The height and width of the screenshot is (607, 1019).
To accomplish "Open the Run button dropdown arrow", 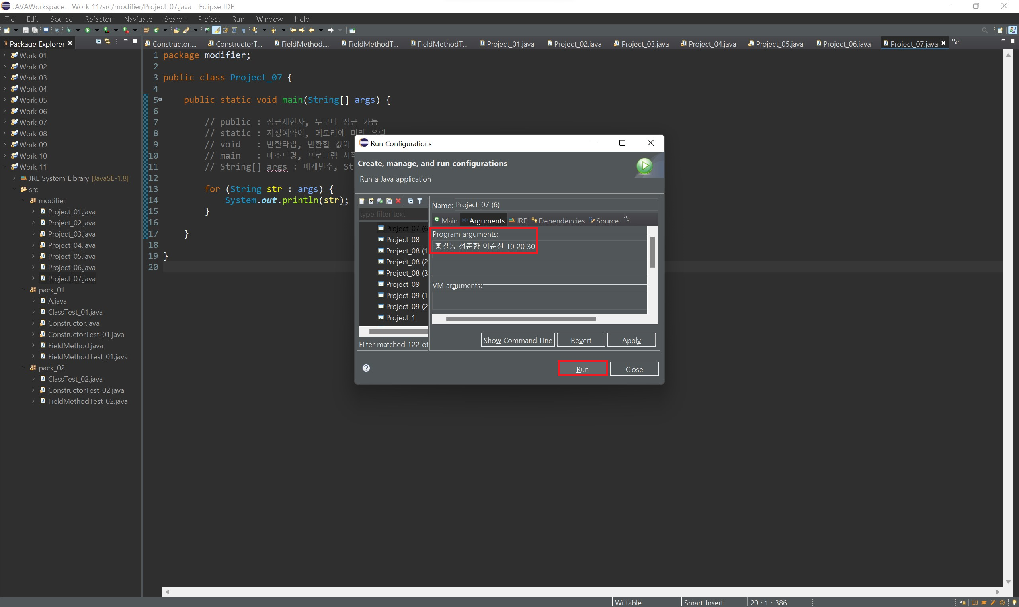I will click(97, 30).
